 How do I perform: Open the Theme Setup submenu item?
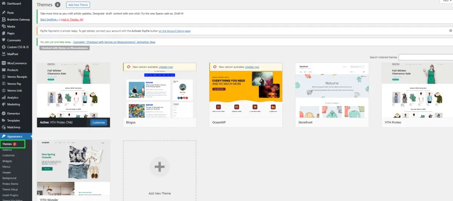[x=10, y=189]
